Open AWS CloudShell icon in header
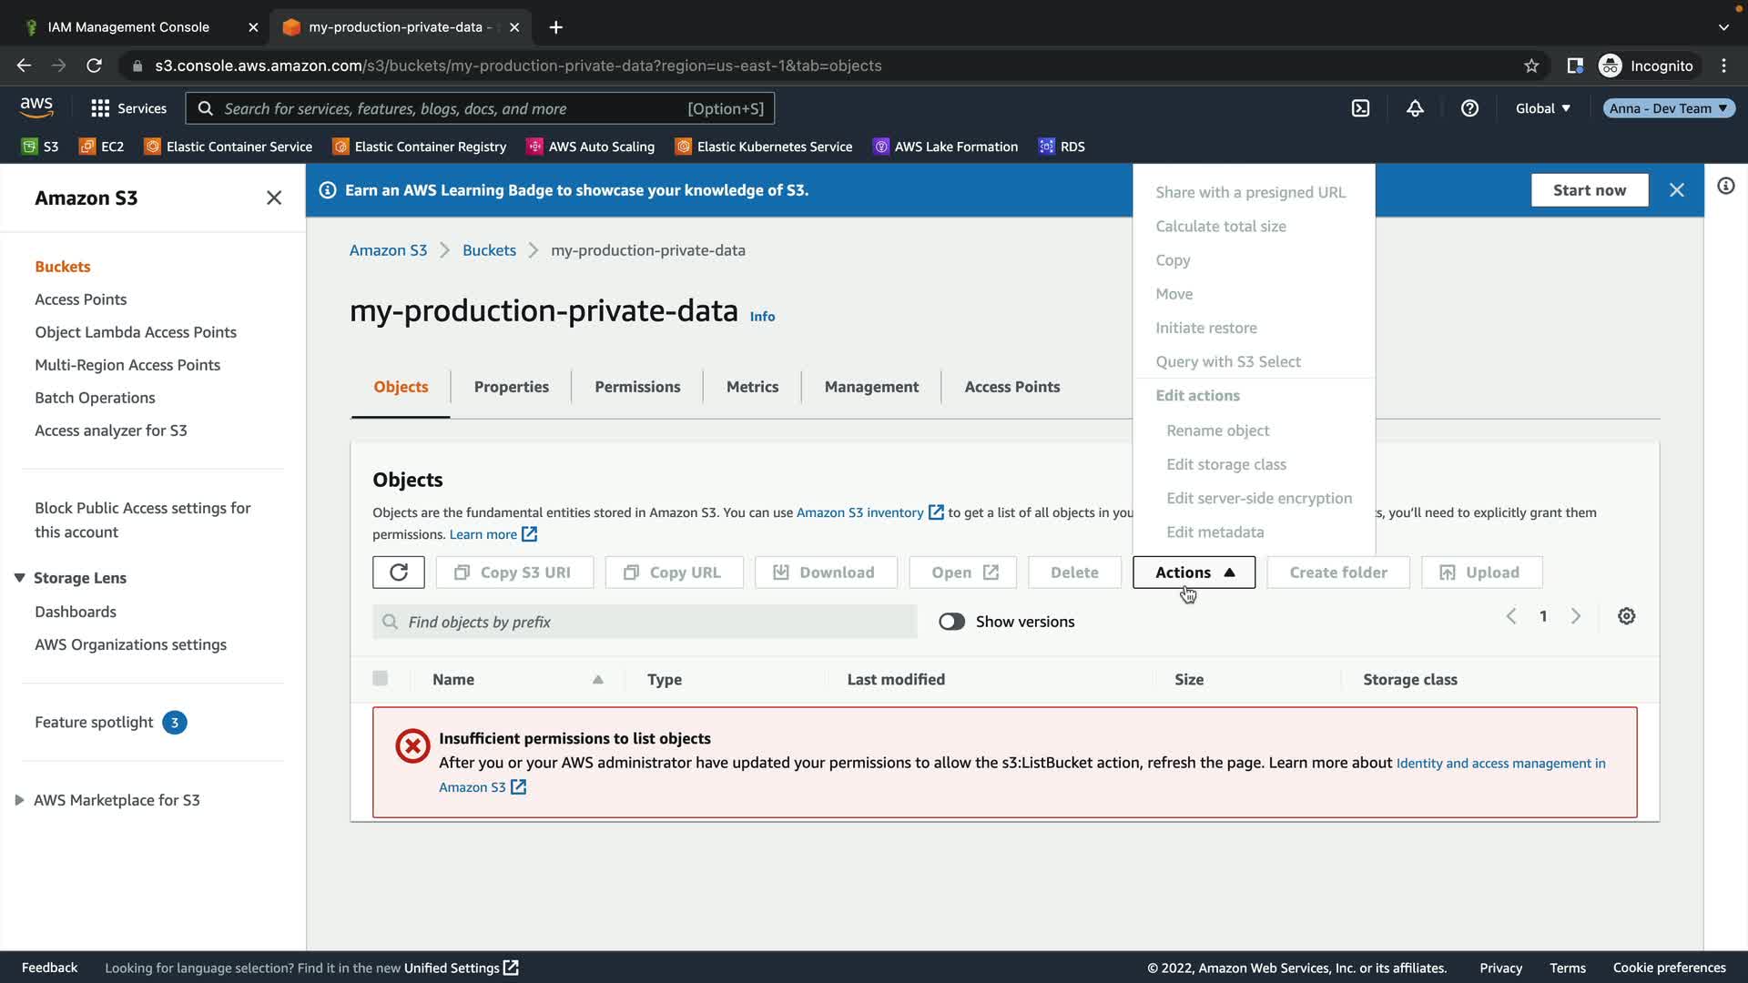This screenshot has height=983, width=1748. [1360, 108]
